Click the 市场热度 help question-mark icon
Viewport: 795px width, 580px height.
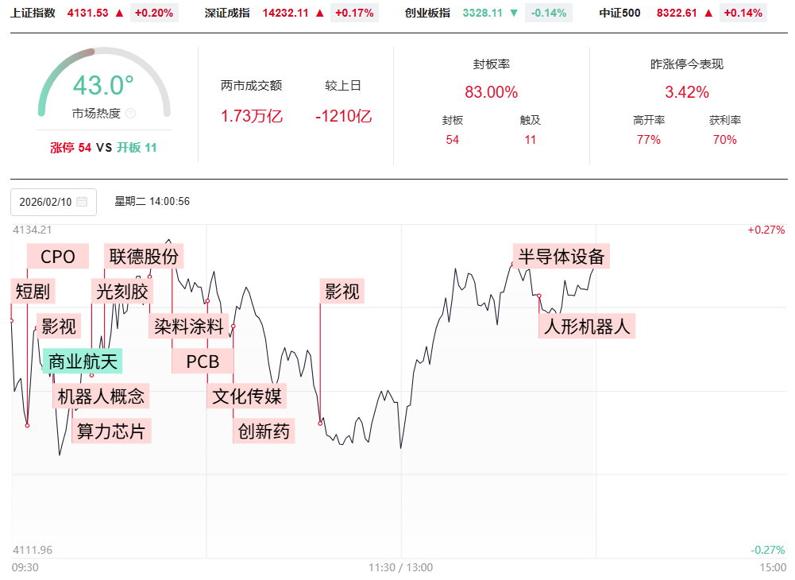click(131, 114)
